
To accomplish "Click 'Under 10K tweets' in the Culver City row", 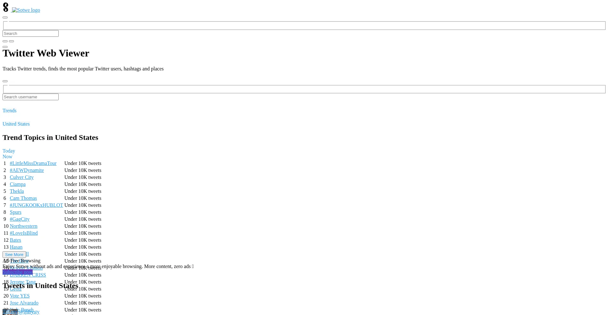I will 83,177.
